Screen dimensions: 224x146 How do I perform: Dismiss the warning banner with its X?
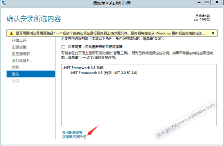pyautogui.click(x=213, y=33)
